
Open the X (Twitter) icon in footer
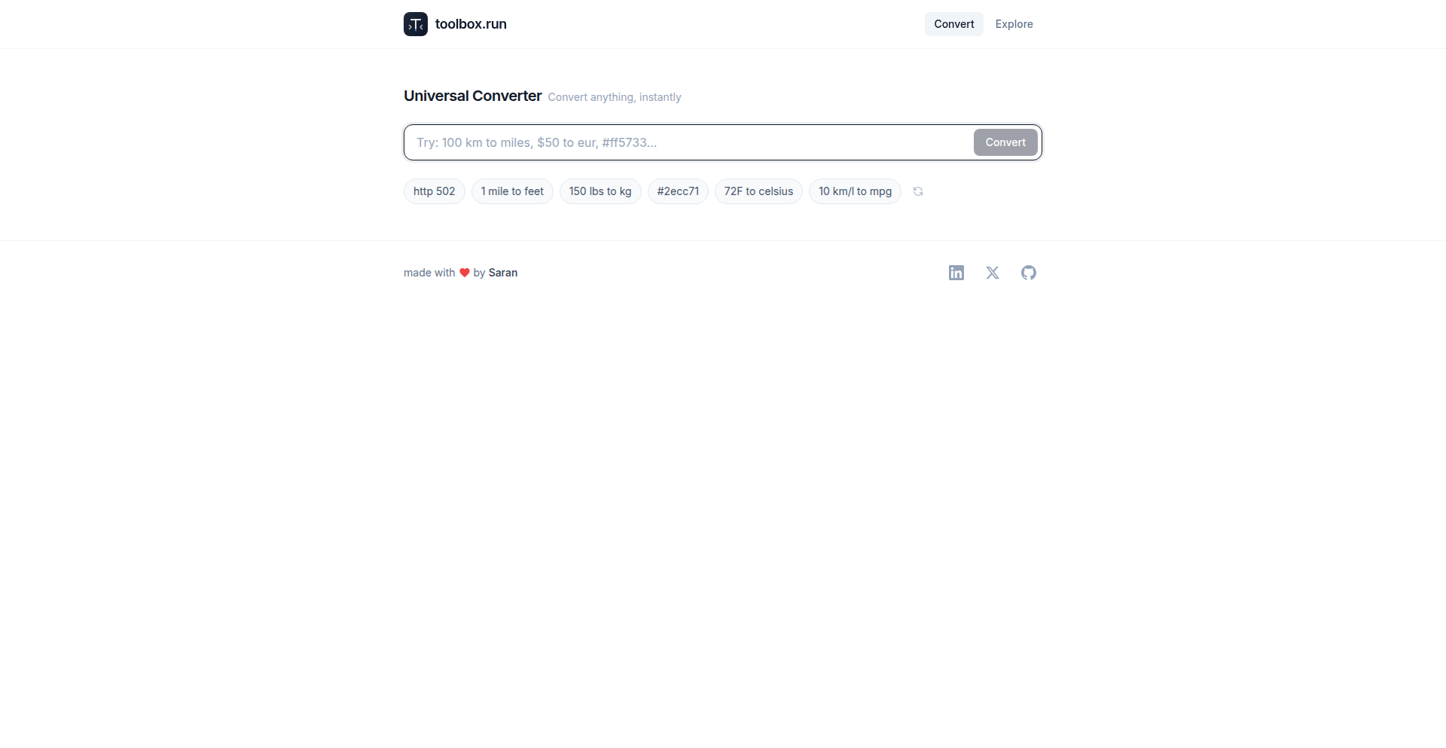993,273
